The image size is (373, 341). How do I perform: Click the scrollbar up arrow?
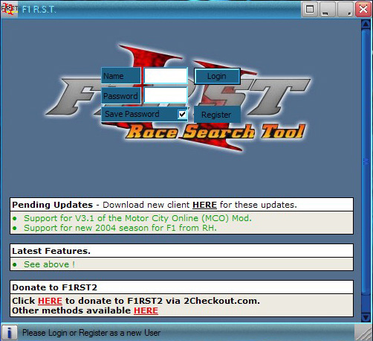[366, 25]
